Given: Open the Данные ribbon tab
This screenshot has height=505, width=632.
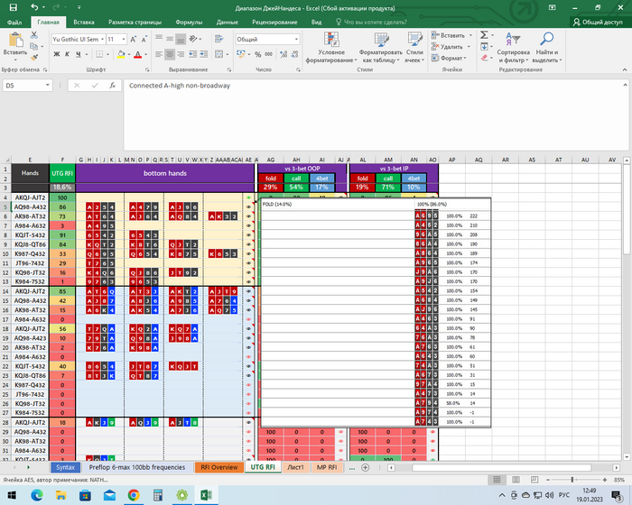Looking at the screenshot, I should point(227,23).
